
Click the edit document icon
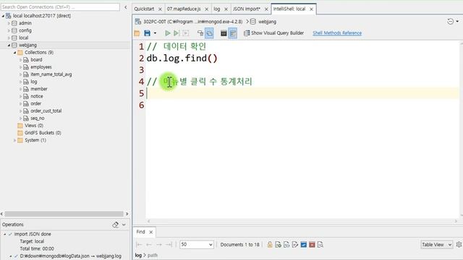pos(295,245)
